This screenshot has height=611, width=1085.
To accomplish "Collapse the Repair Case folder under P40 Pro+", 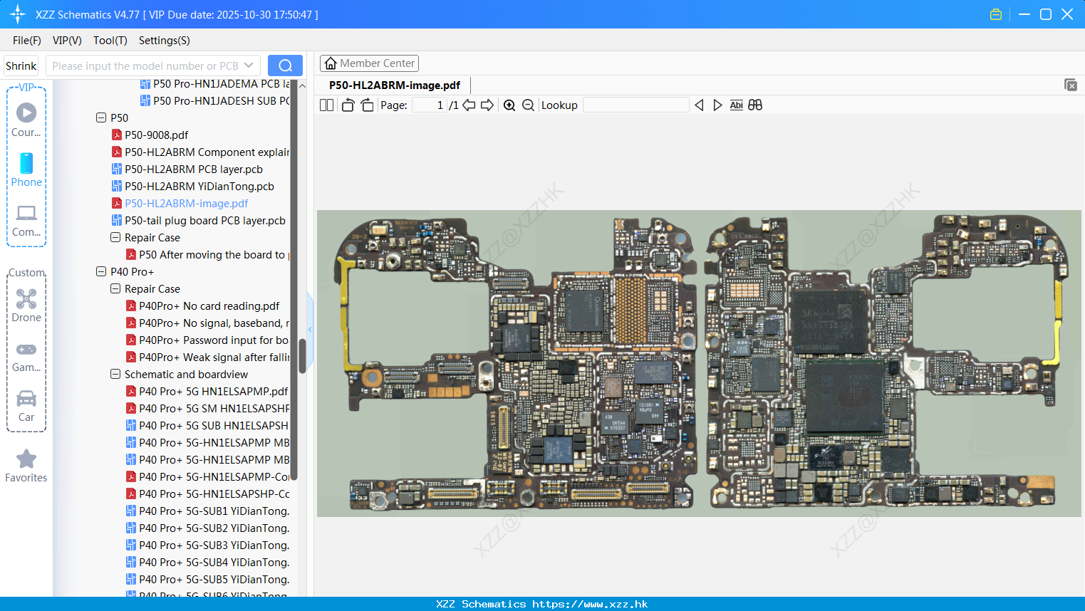I will point(115,288).
